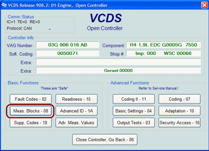Click the Open Controller heading
The image size is (209, 151).
point(105,28)
